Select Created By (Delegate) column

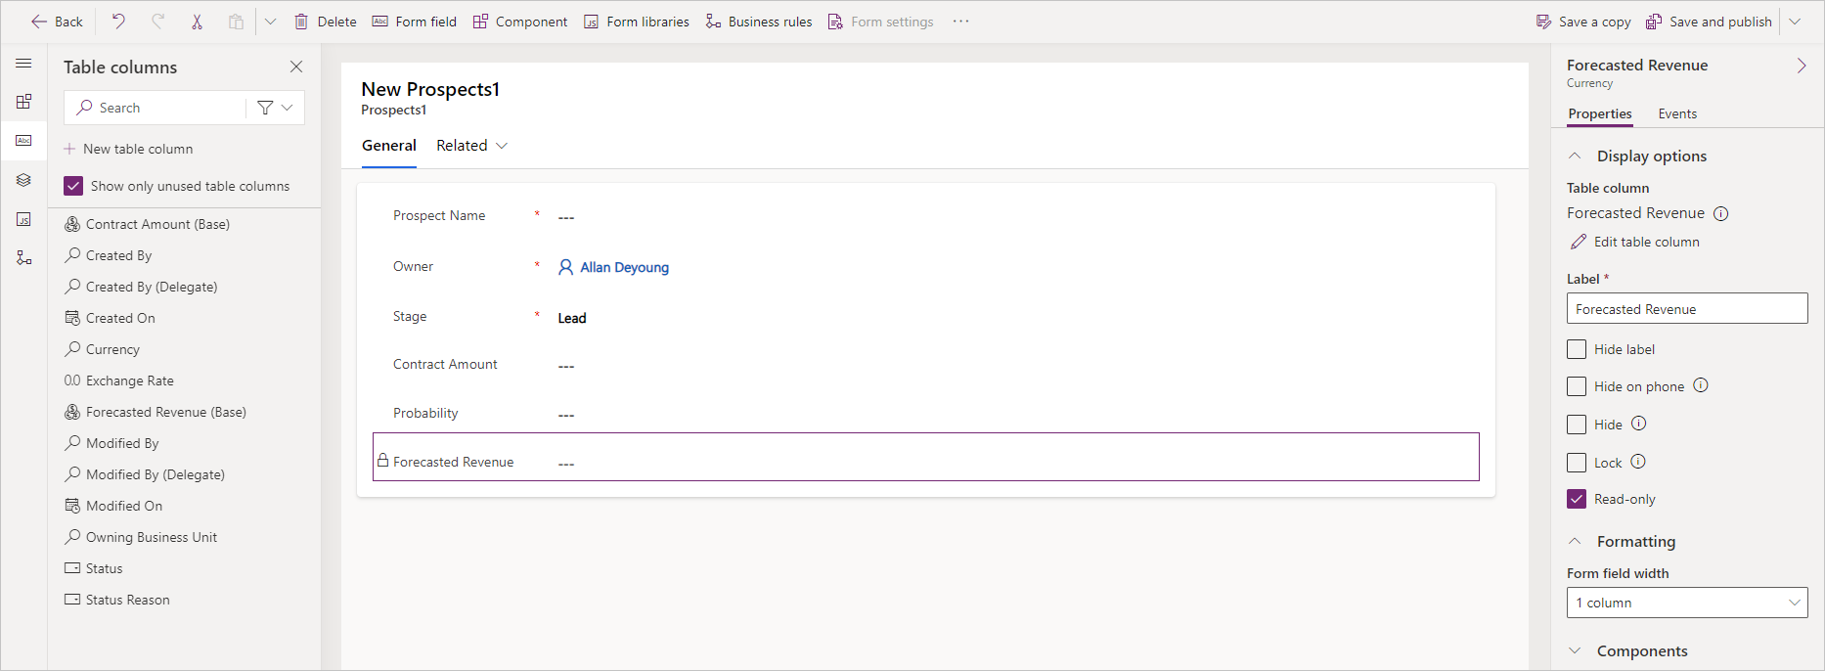(141, 287)
